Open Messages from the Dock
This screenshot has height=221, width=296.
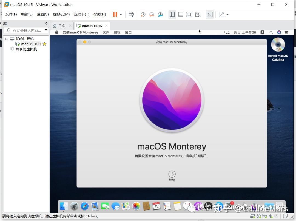(115, 206)
